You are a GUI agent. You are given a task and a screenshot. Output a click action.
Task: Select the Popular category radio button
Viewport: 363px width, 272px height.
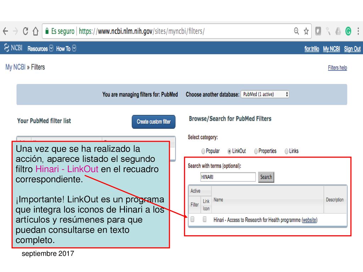(203, 151)
